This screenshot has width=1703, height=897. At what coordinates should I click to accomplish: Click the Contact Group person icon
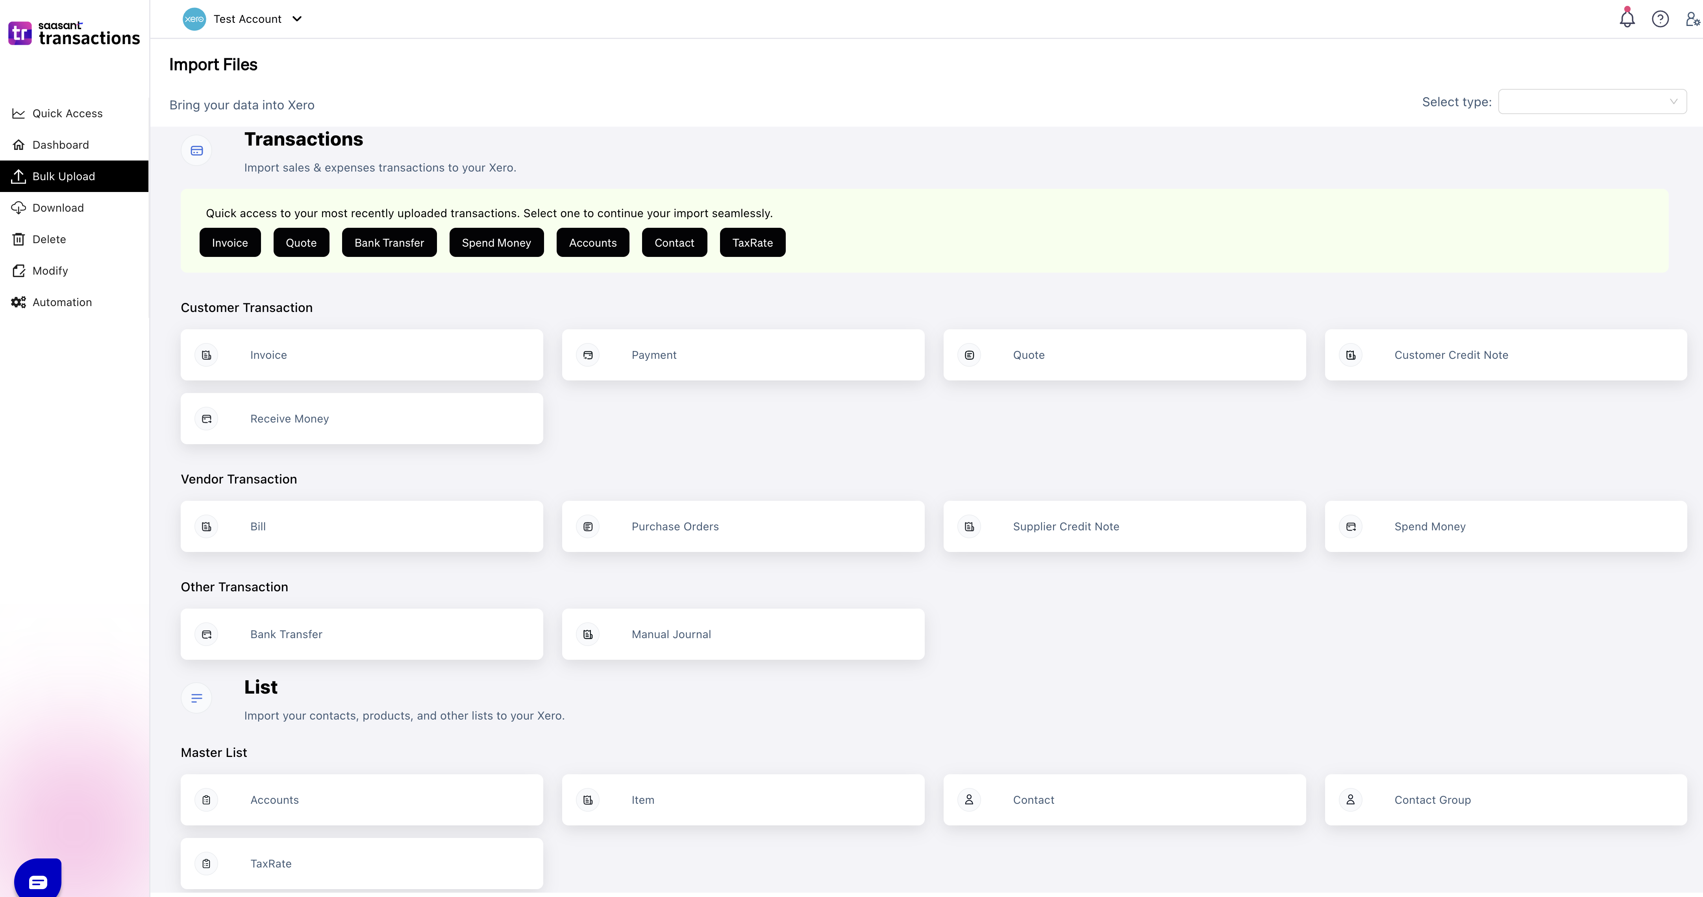[1351, 800]
